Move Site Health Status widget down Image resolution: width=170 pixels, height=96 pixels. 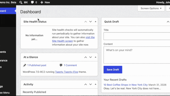click(90, 22)
